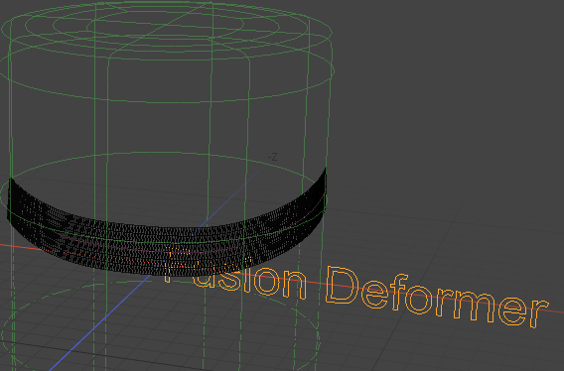Select the green wireframe cylinder top cap

166,27
